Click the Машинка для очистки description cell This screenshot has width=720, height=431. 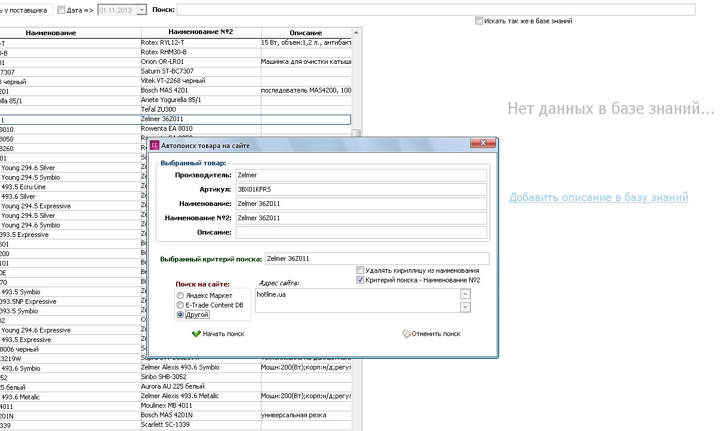306,62
